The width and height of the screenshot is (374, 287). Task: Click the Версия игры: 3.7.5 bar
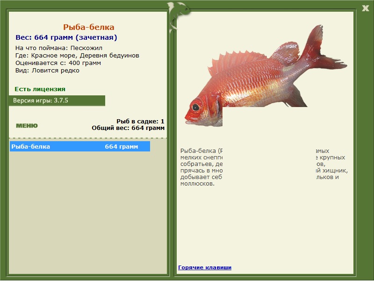pos(57,100)
